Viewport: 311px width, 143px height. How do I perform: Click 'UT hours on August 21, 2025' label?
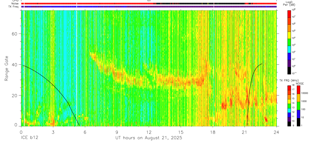pyautogui.click(x=149, y=138)
